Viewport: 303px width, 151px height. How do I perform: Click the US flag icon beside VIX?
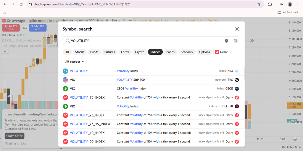click(65, 80)
